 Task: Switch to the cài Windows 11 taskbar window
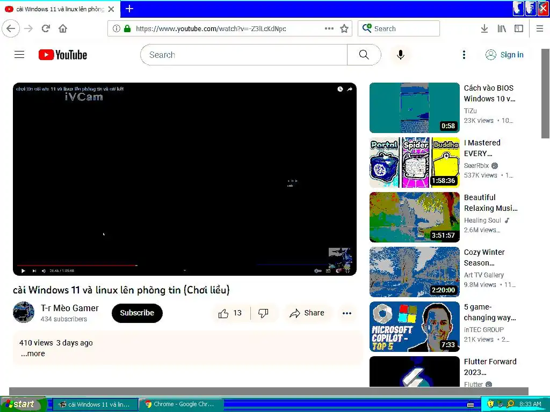[x=95, y=404]
